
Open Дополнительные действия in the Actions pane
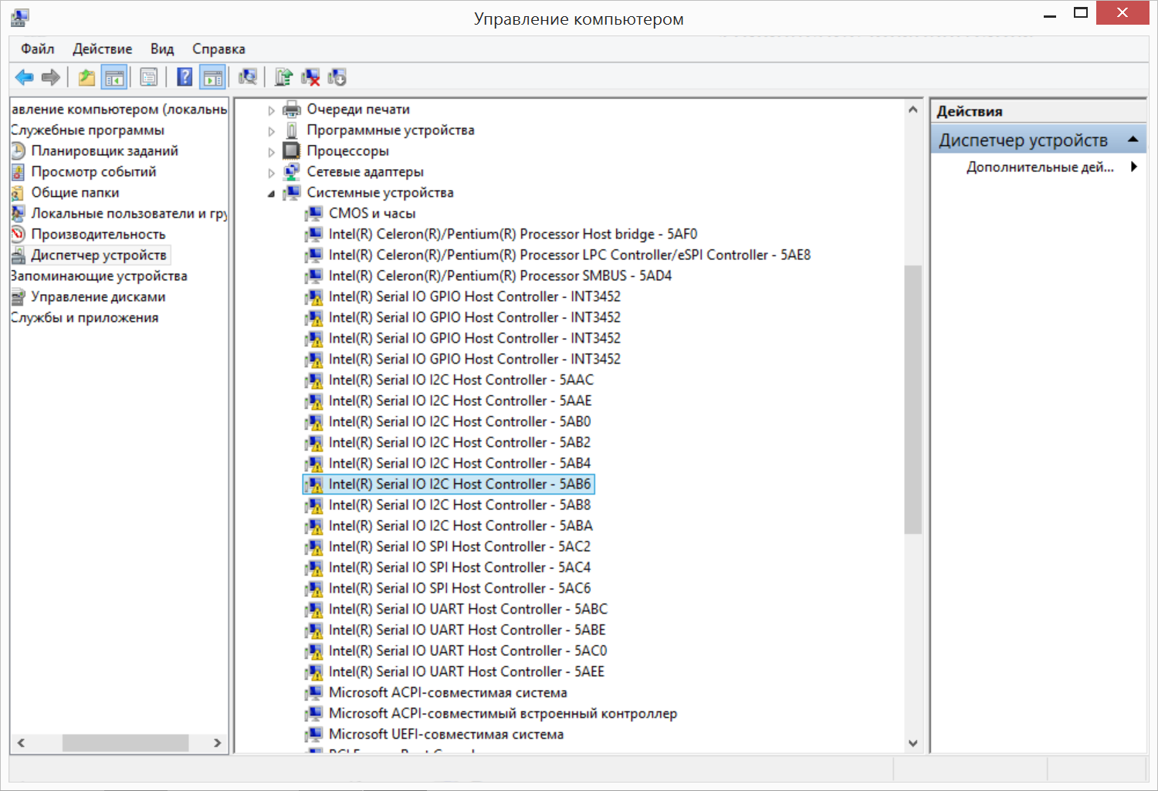click(1039, 167)
